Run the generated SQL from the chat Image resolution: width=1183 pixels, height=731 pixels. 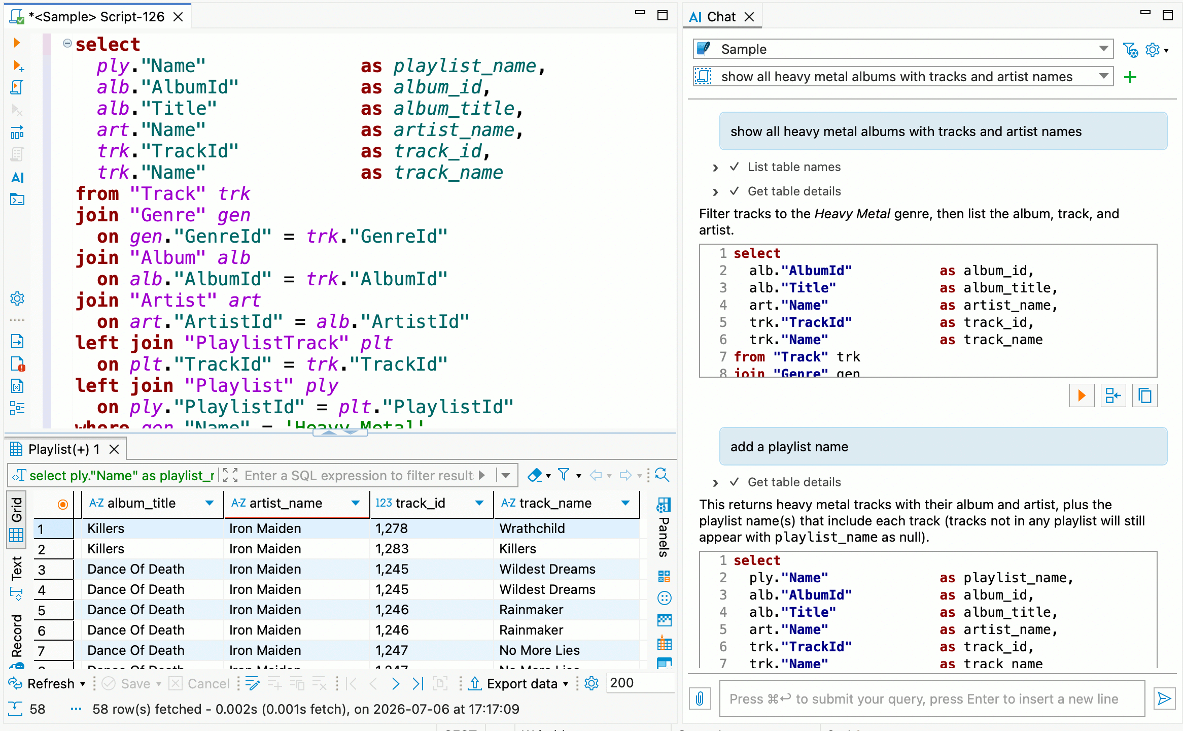[1082, 395]
